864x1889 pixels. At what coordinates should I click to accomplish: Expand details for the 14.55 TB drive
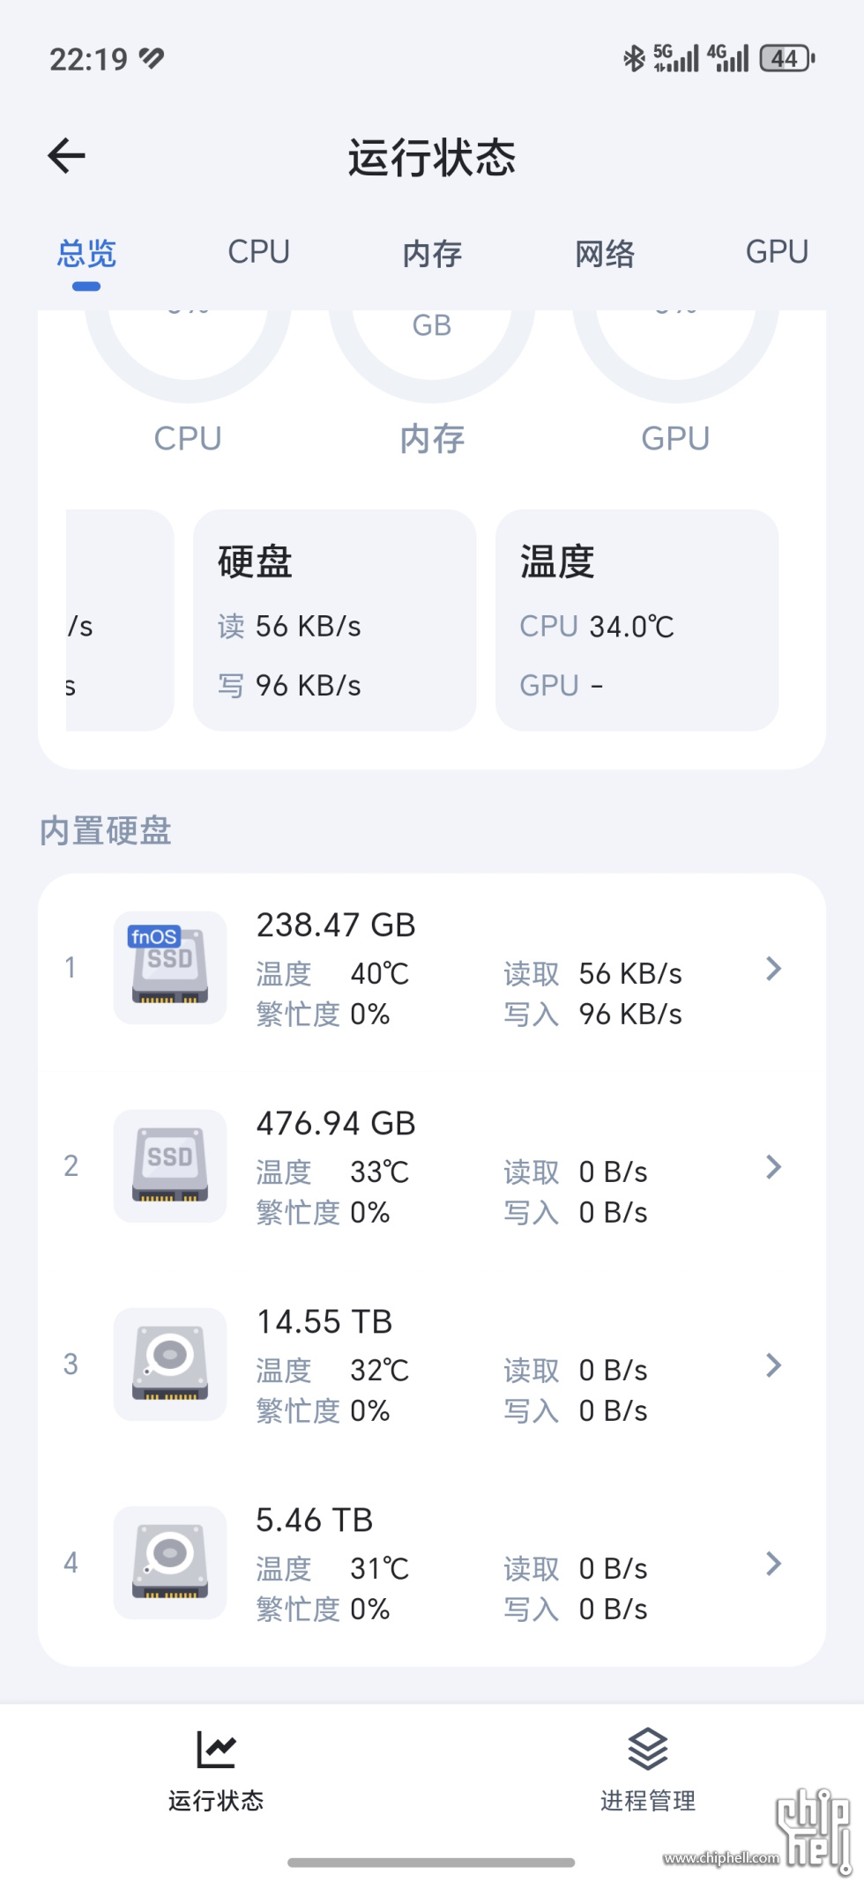pyautogui.click(x=774, y=1365)
